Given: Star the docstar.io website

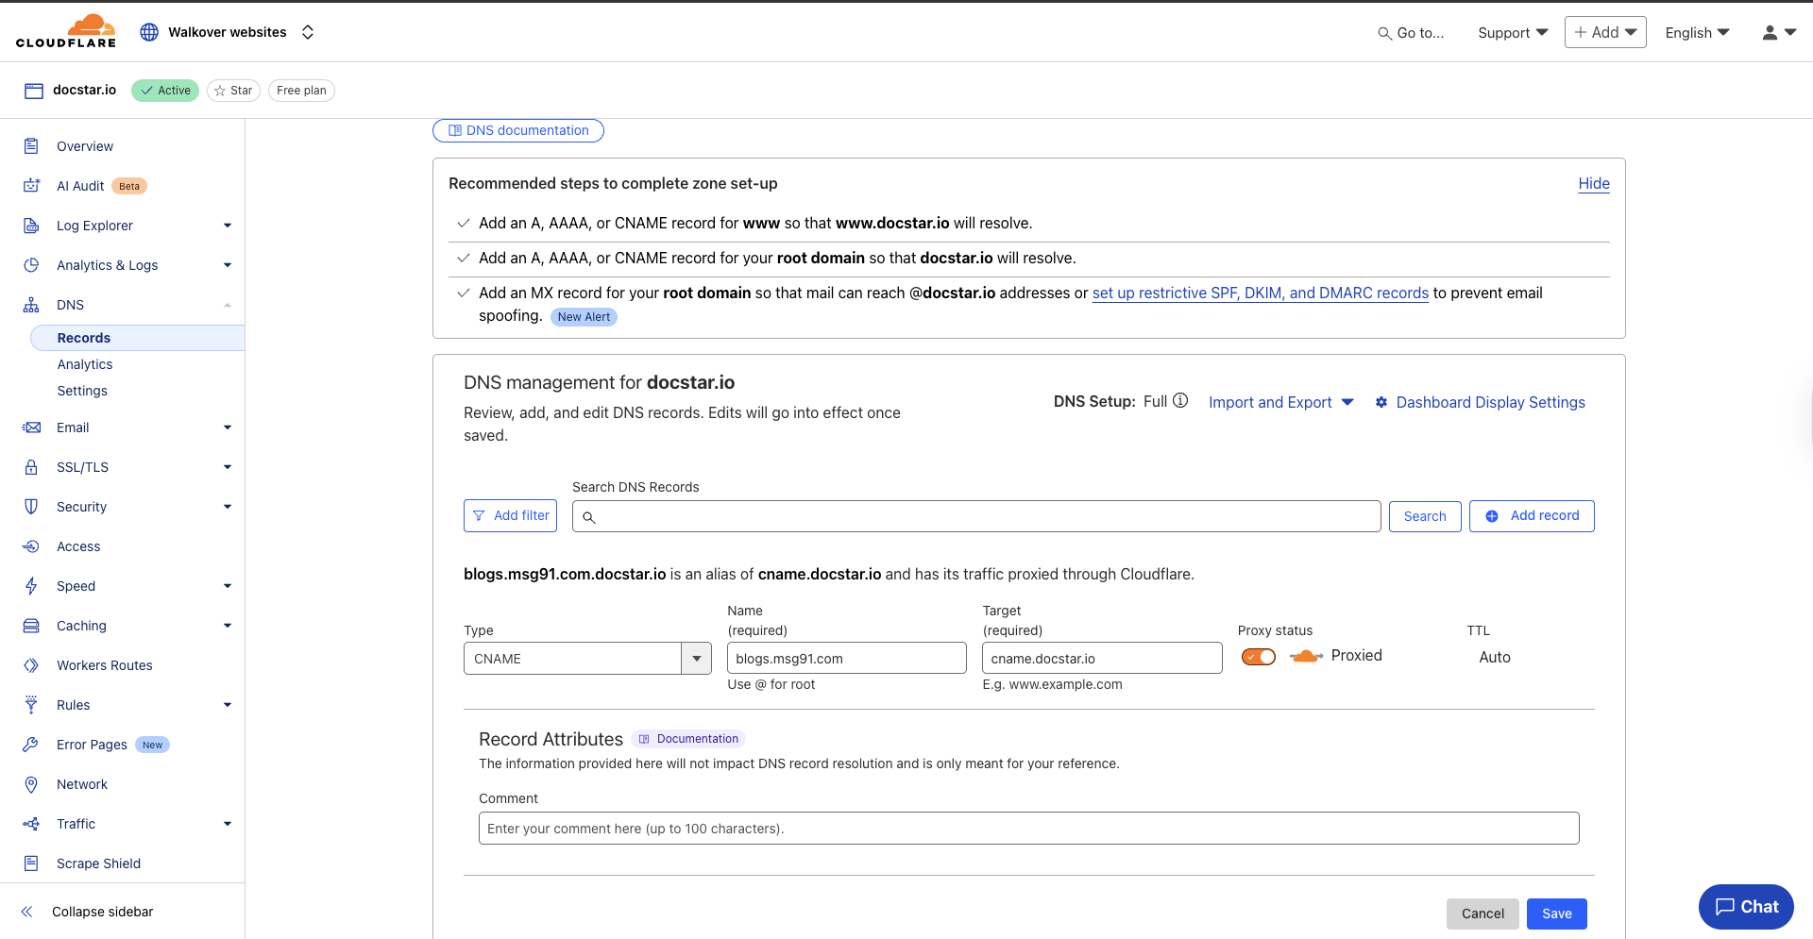Looking at the screenshot, I should [x=233, y=90].
